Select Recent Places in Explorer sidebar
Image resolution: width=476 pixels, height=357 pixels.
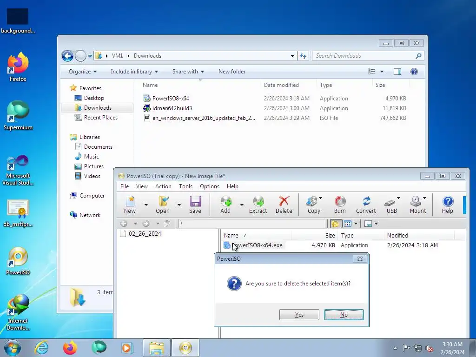(x=100, y=118)
